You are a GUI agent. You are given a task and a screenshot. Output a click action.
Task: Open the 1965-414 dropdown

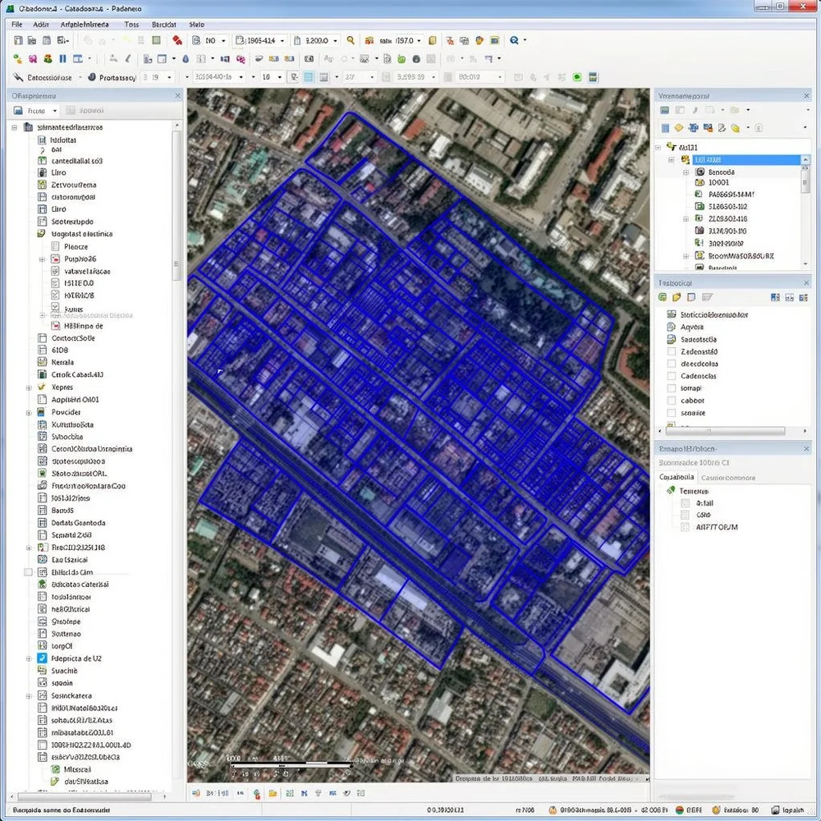pos(282,41)
